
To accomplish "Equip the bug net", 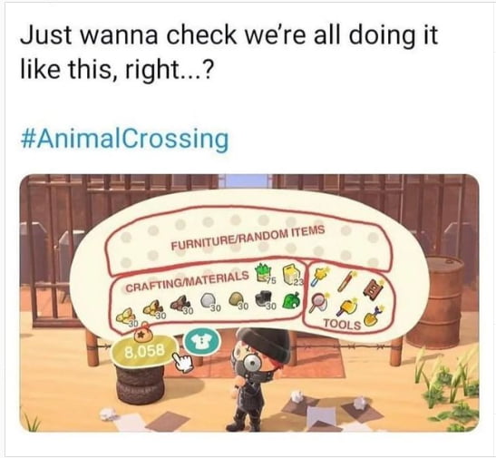I will coord(319,302).
